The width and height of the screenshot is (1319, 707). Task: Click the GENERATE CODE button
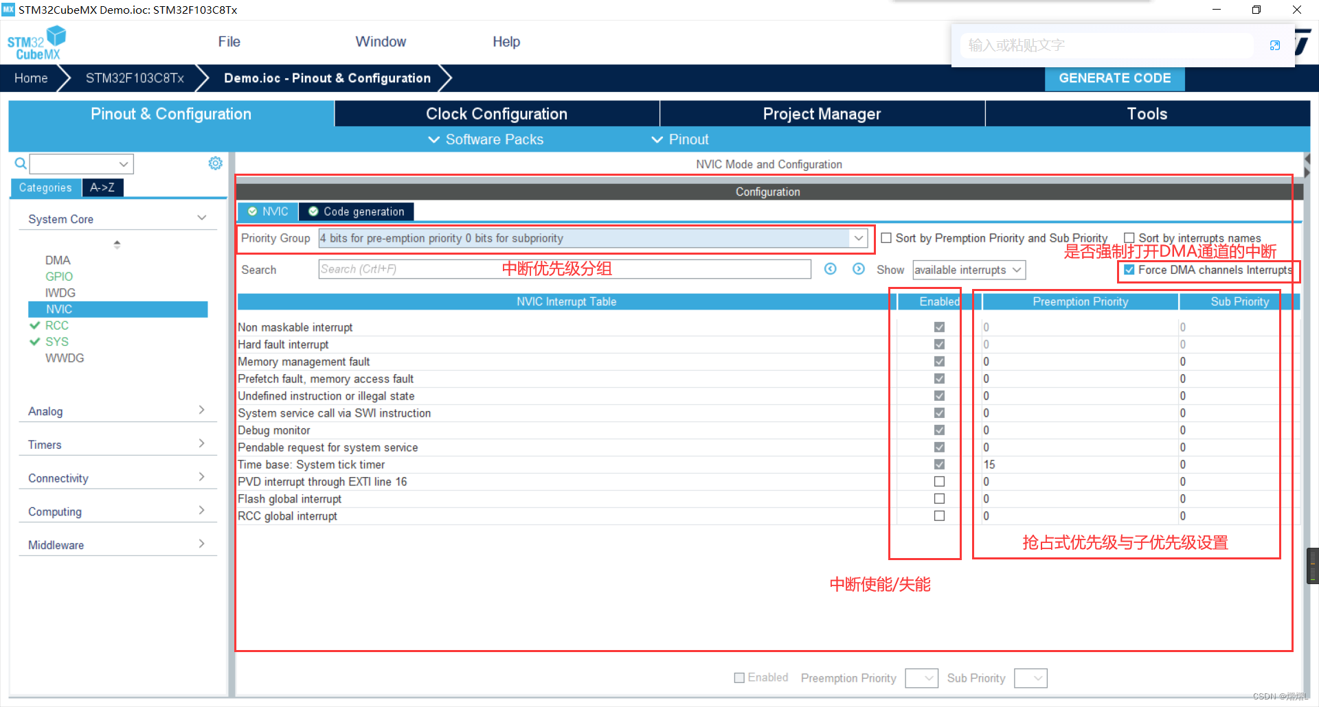click(1114, 78)
